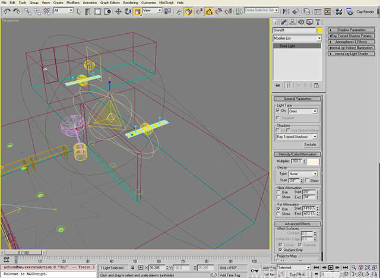Switch to the Motion command panel tab
This screenshot has width=380, height=278.
tap(301, 22)
